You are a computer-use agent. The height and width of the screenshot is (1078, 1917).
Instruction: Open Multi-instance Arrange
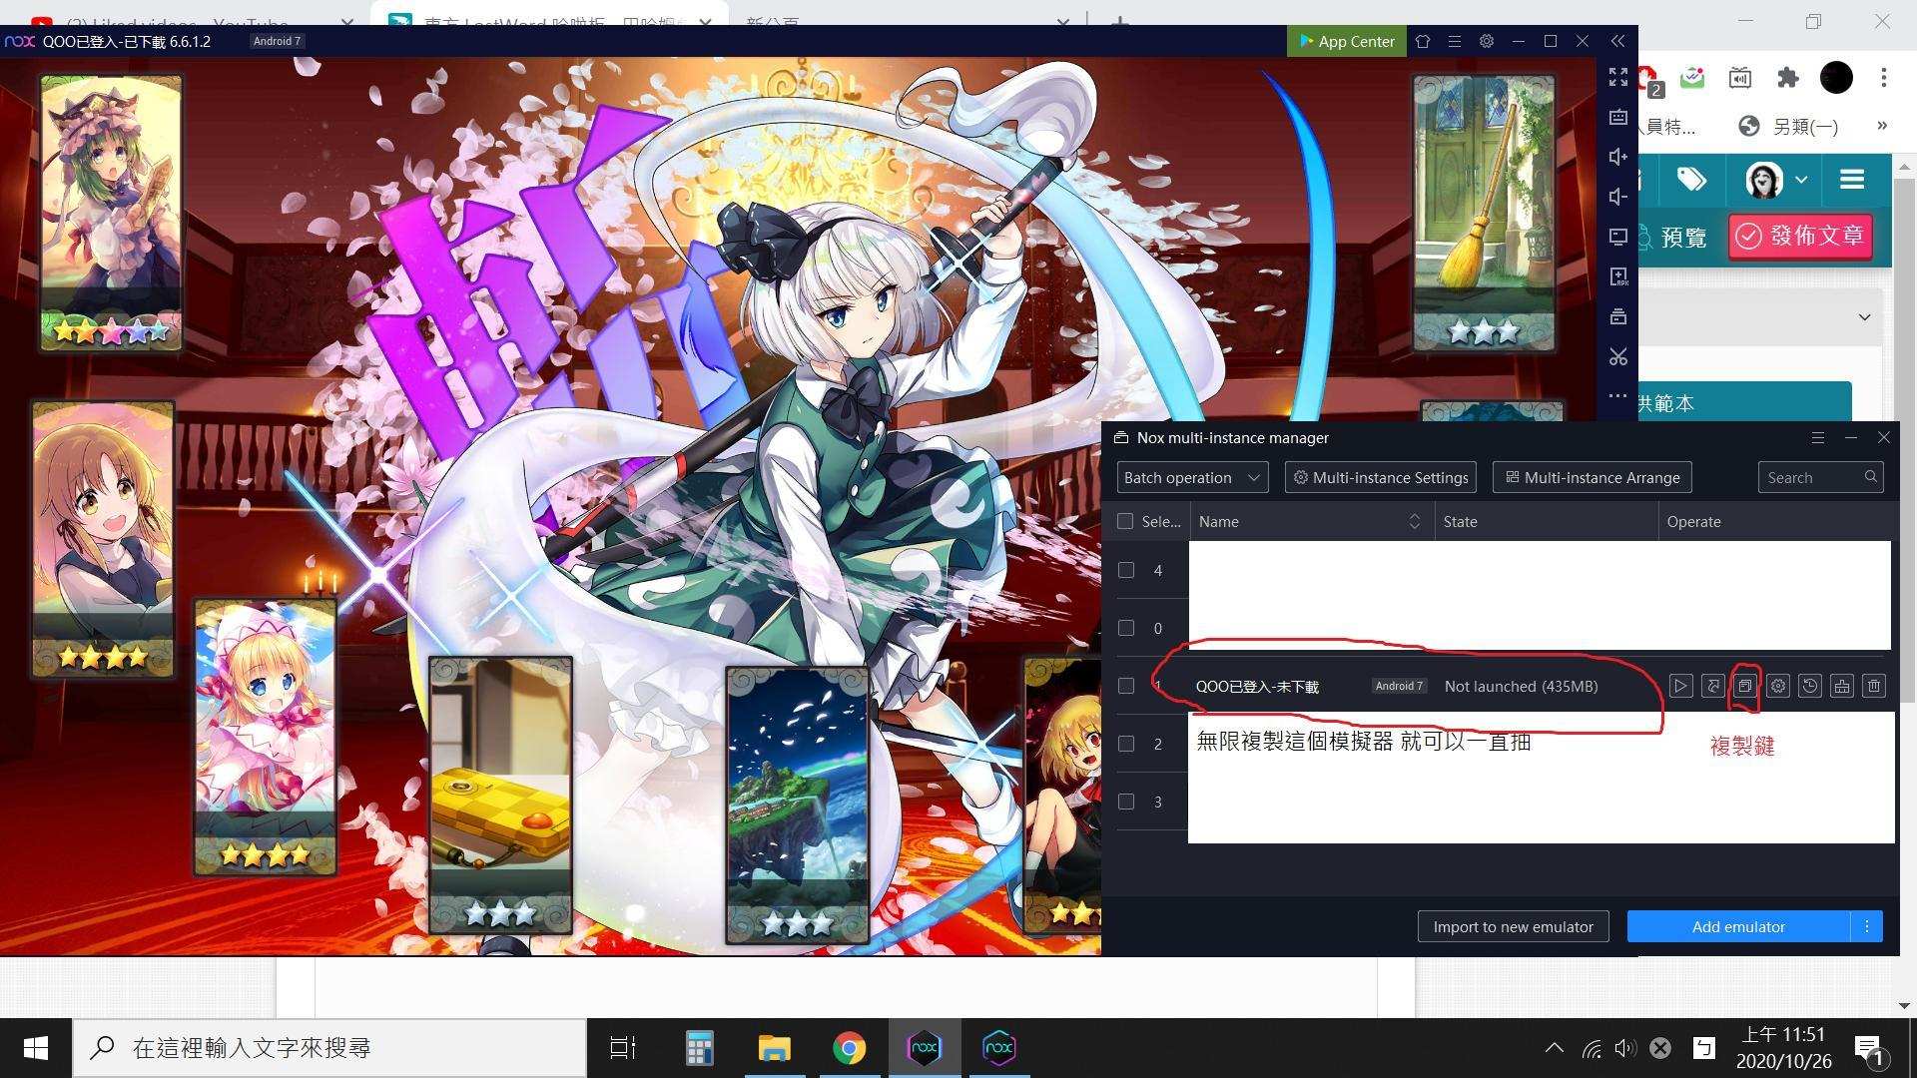tap(1593, 477)
